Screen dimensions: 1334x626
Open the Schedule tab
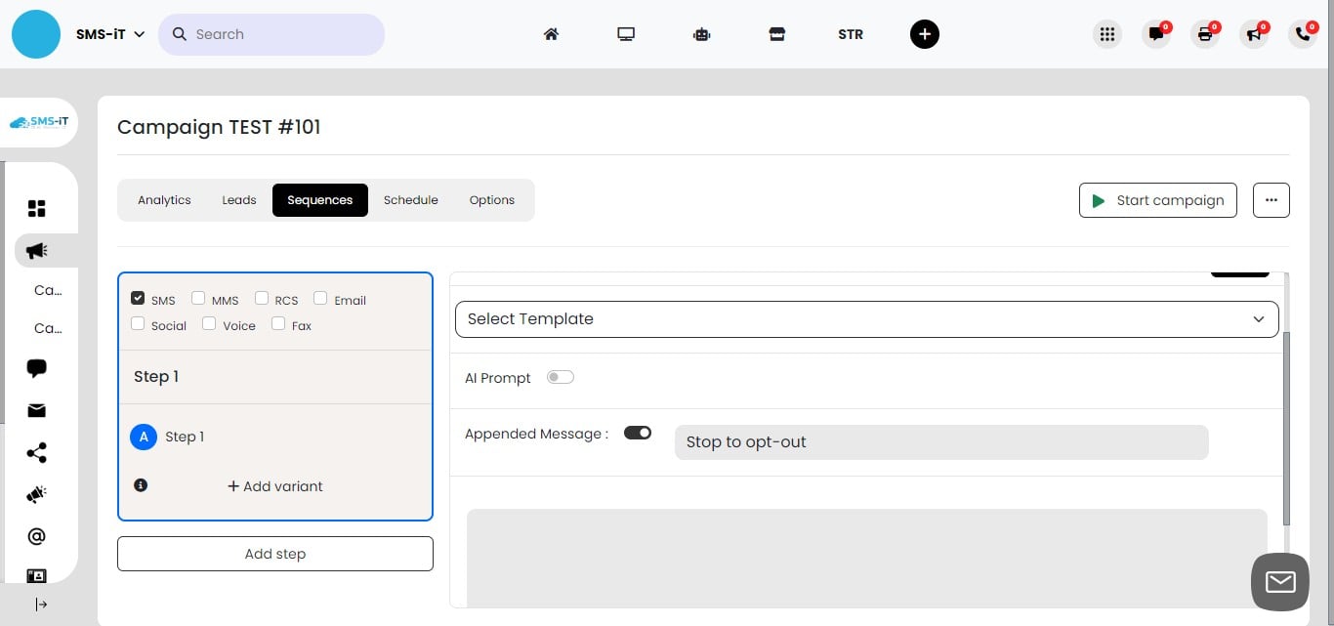click(x=410, y=200)
